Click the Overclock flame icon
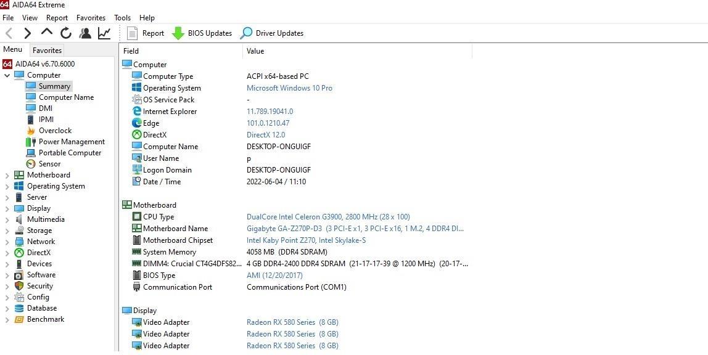The width and height of the screenshot is (708, 355). point(31,131)
